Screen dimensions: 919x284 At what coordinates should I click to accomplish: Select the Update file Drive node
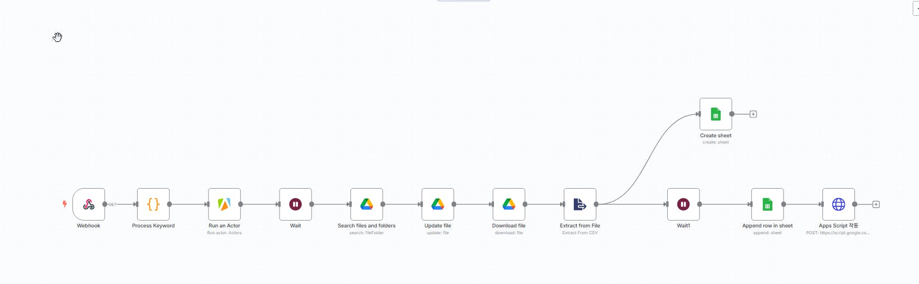point(438,204)
